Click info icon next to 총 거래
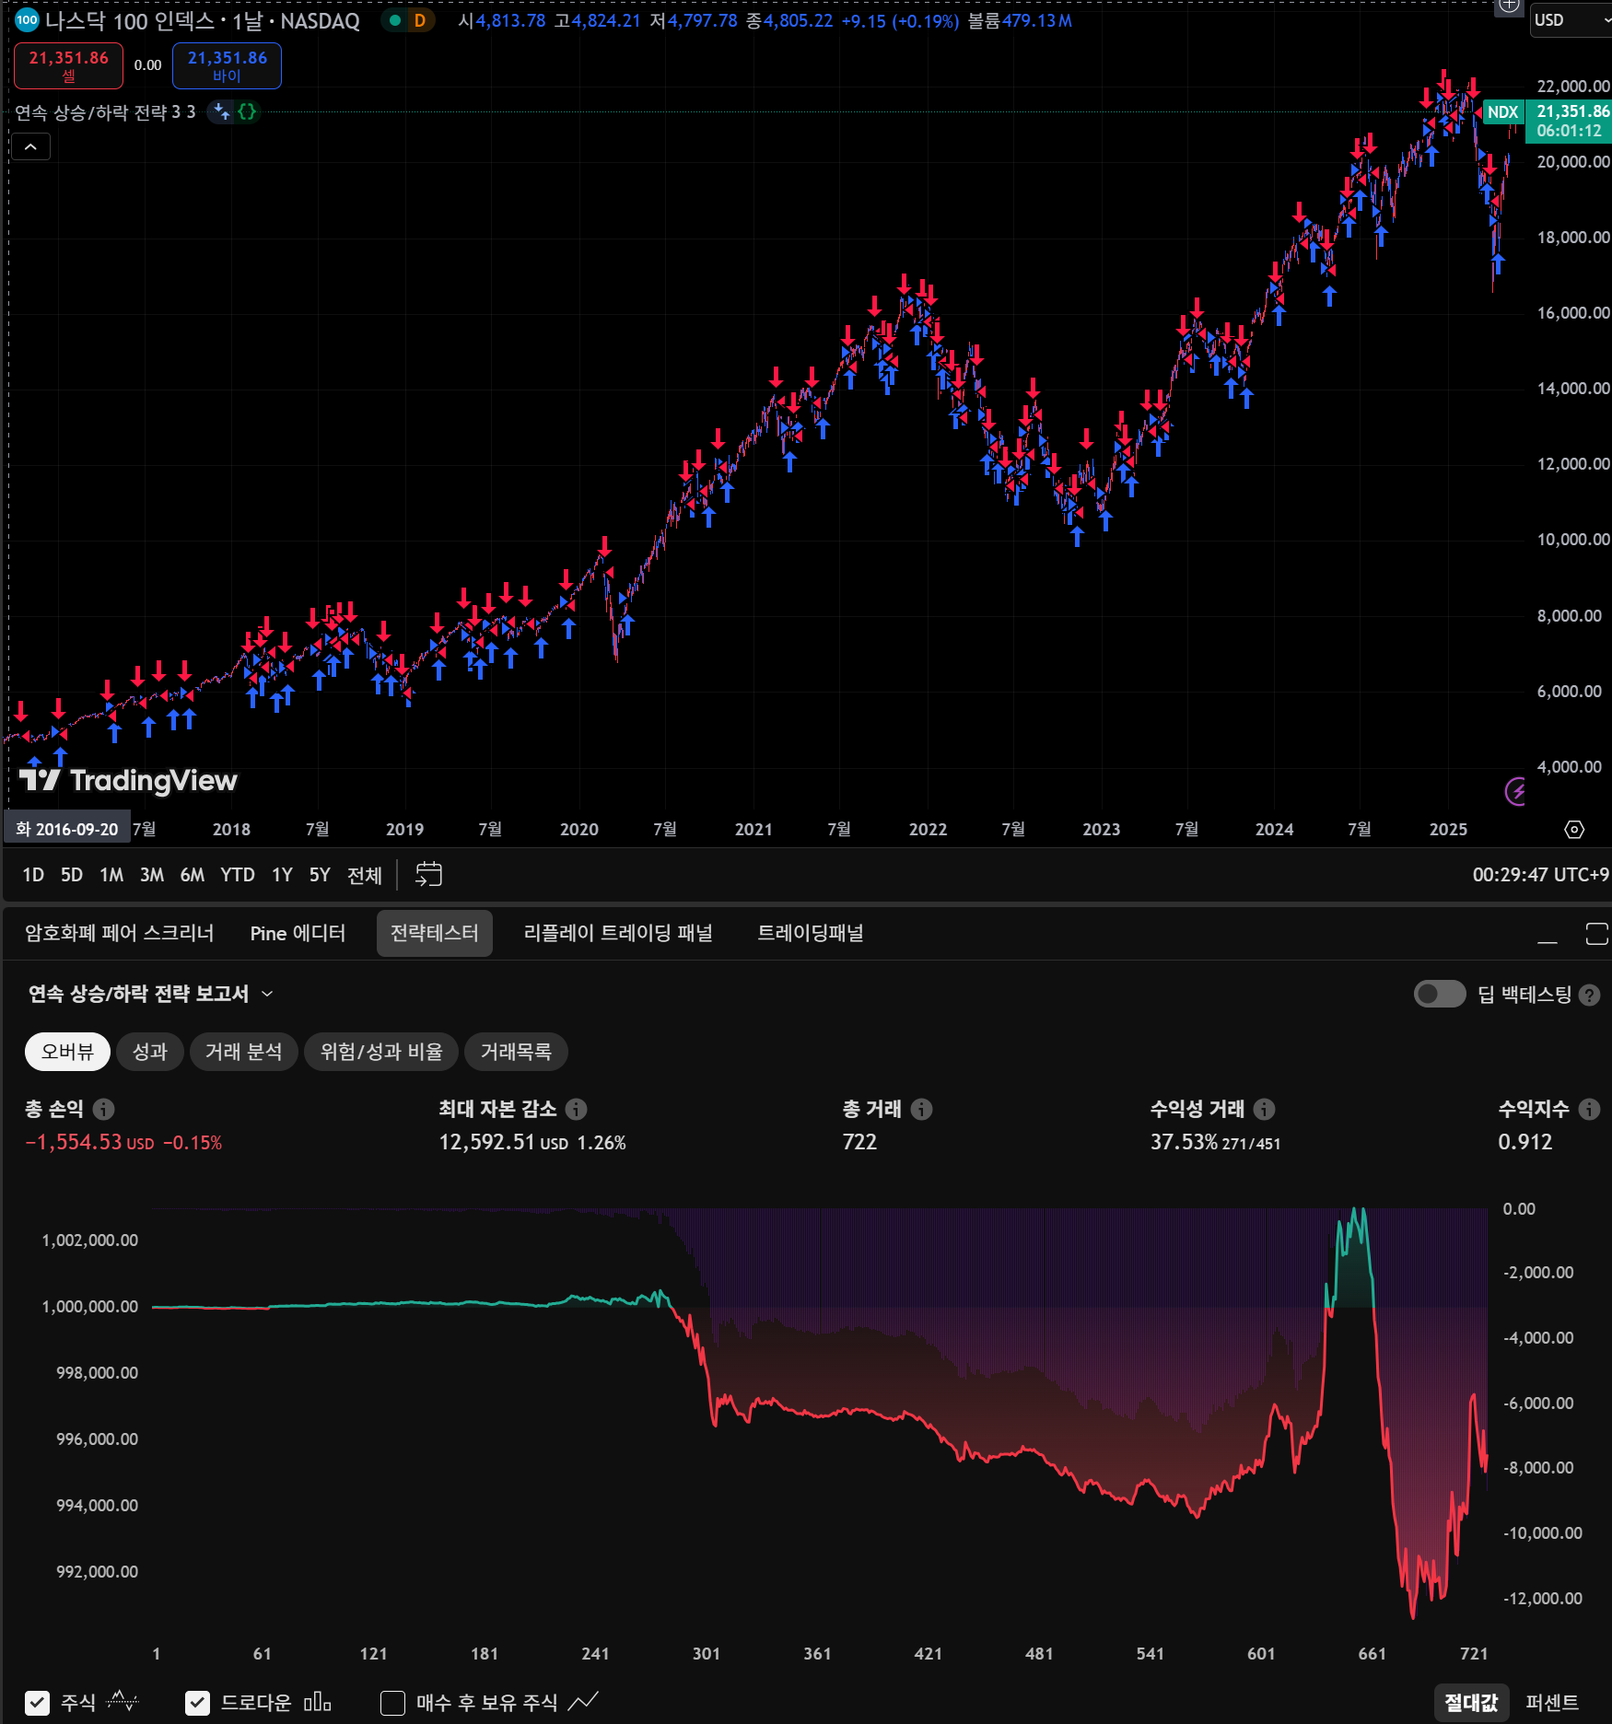 pos(921,1109)
